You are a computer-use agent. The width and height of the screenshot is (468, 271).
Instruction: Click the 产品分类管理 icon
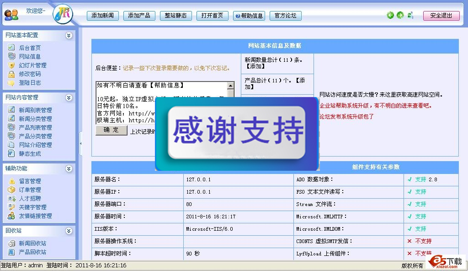pos(11,136)
